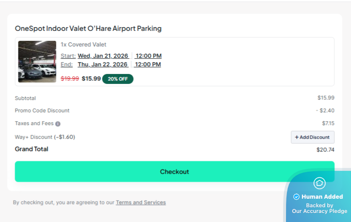
Task: Open the Terms and Services link
Action: point(141,203)
